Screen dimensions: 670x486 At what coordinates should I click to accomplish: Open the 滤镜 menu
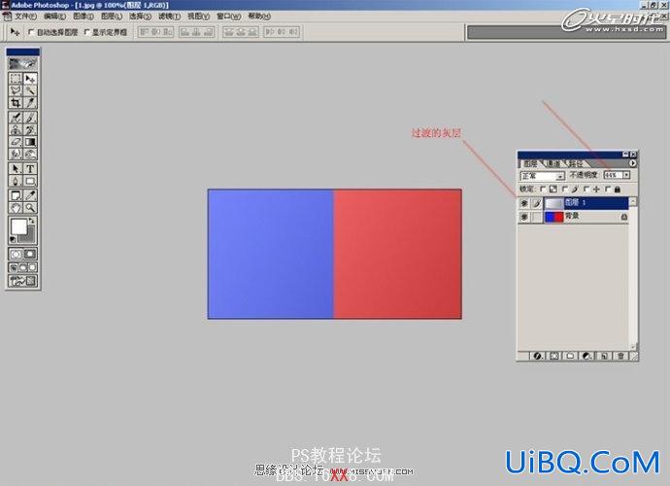click(169, 17)
